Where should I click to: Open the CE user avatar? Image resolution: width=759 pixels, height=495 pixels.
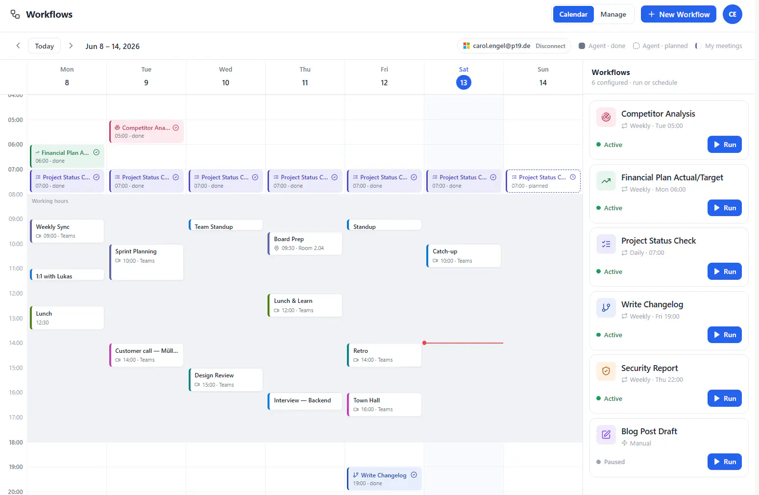click(733, 14)
